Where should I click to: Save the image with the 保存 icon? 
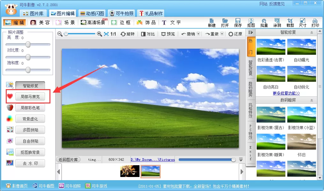[238, 23]
